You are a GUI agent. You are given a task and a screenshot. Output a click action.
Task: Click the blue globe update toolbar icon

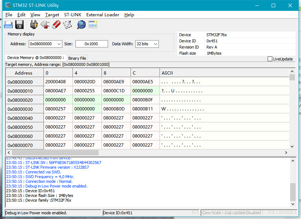pos(81,25)
